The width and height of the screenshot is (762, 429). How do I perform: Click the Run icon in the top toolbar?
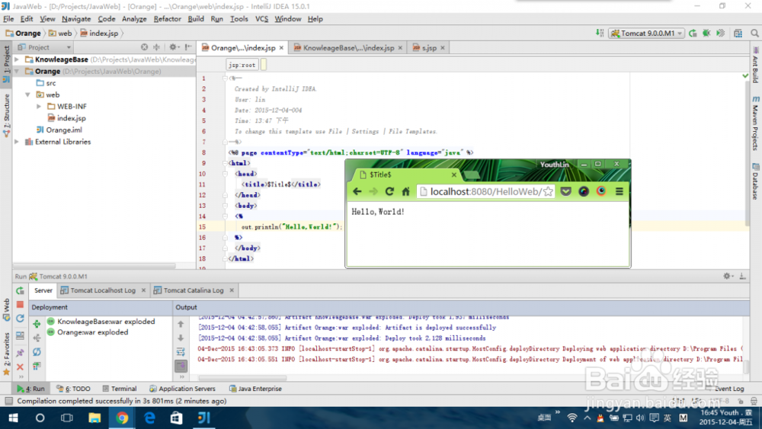coord(693,33)
